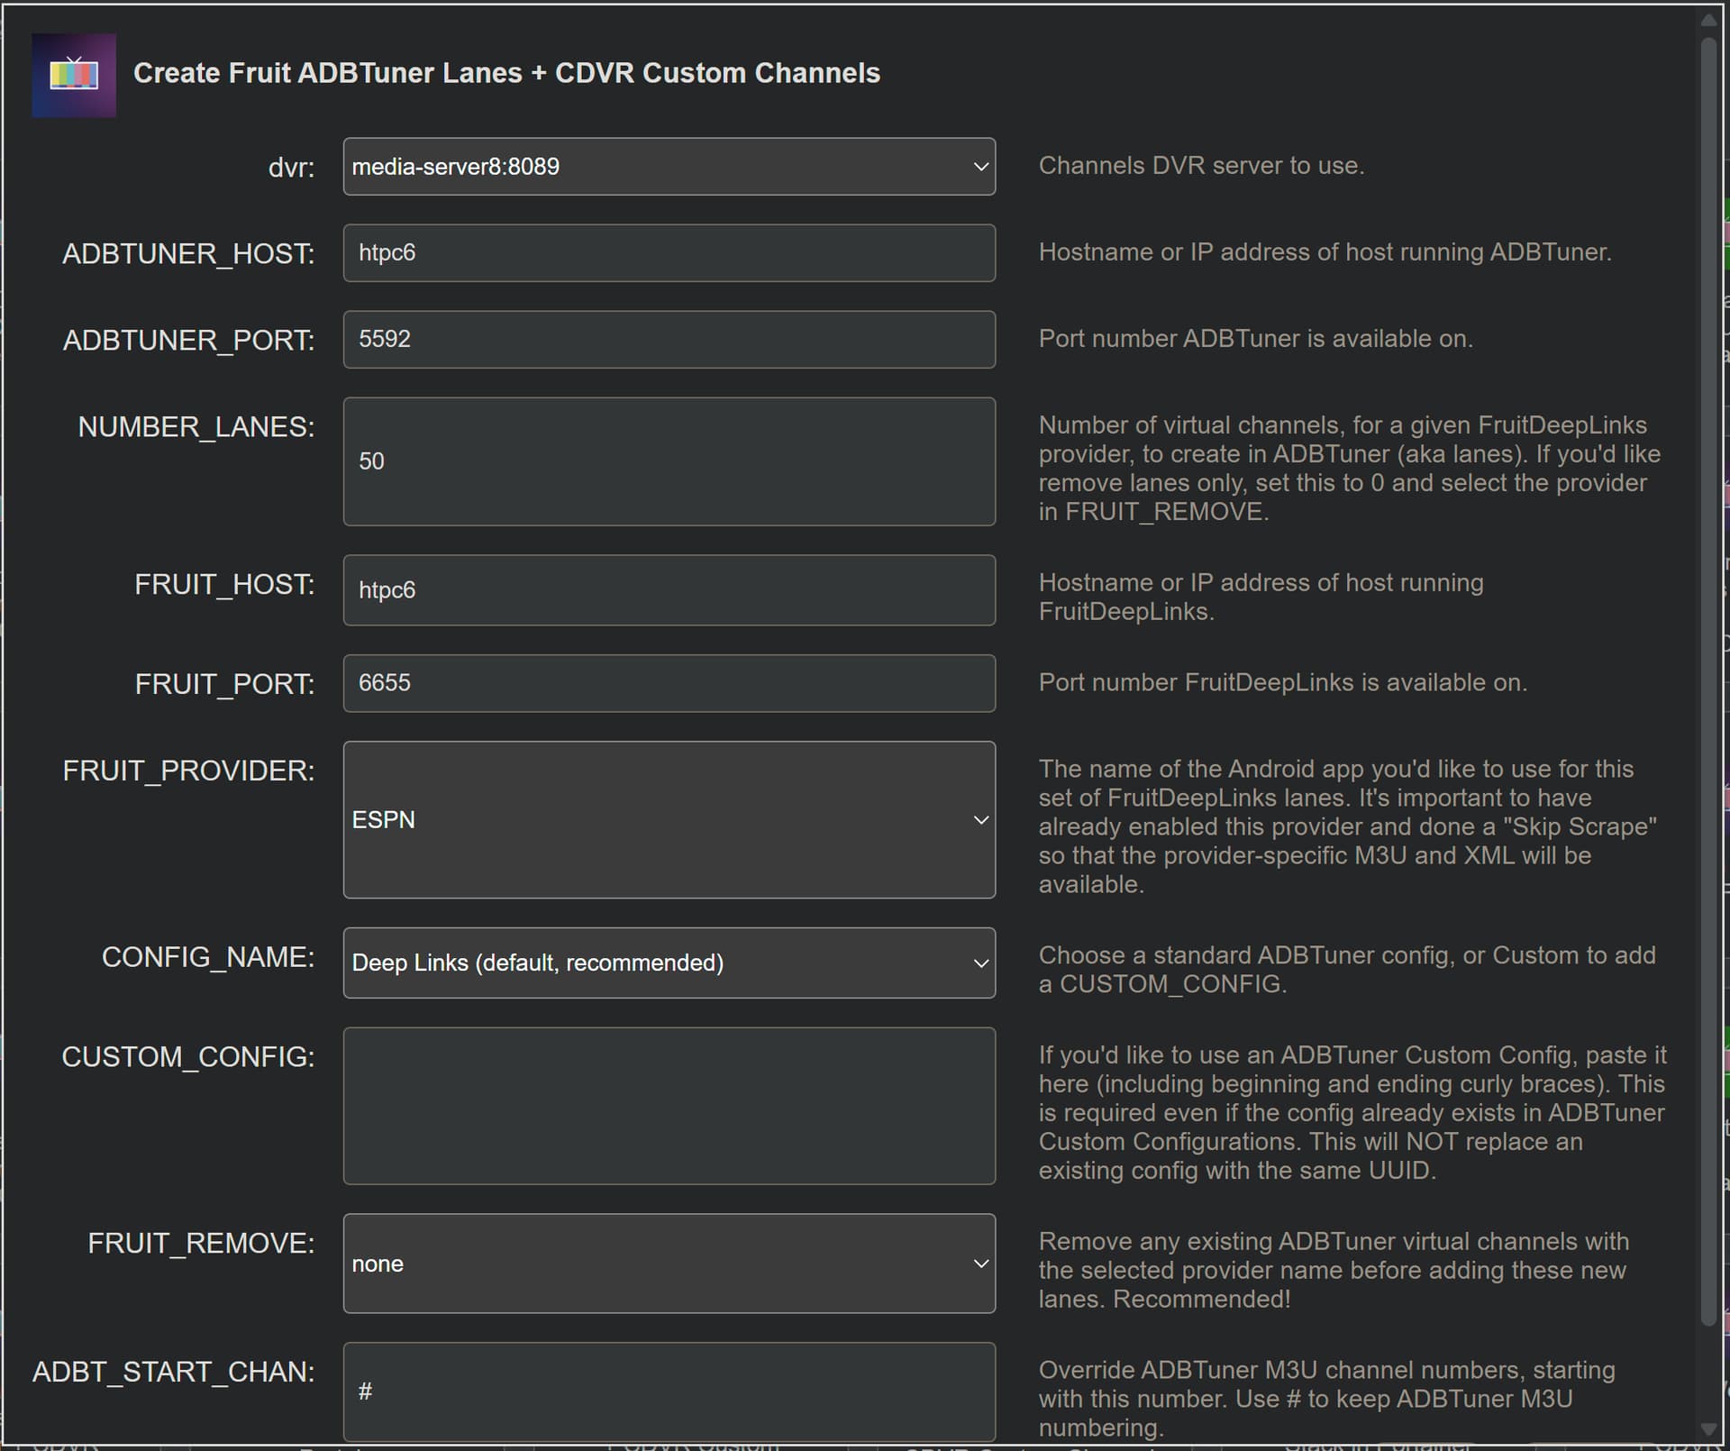Click the FRUIT_HOST input field
Screen dimensions: 1730x1451
tap(668, 590)
